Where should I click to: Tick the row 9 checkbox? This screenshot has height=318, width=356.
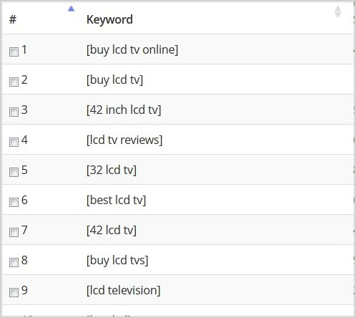14,292
